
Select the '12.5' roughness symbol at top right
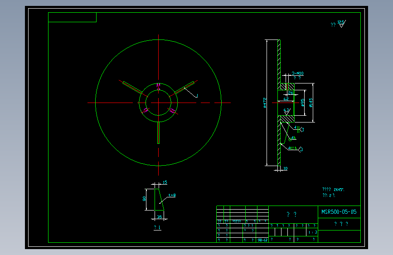coord(342,24)
